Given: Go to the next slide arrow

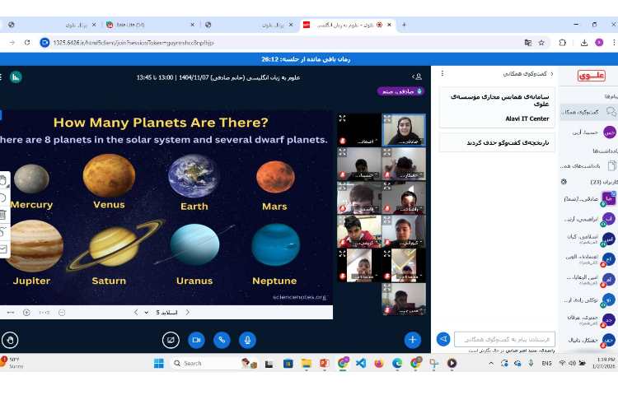Looking at the screenshot, I should point(188,313).
